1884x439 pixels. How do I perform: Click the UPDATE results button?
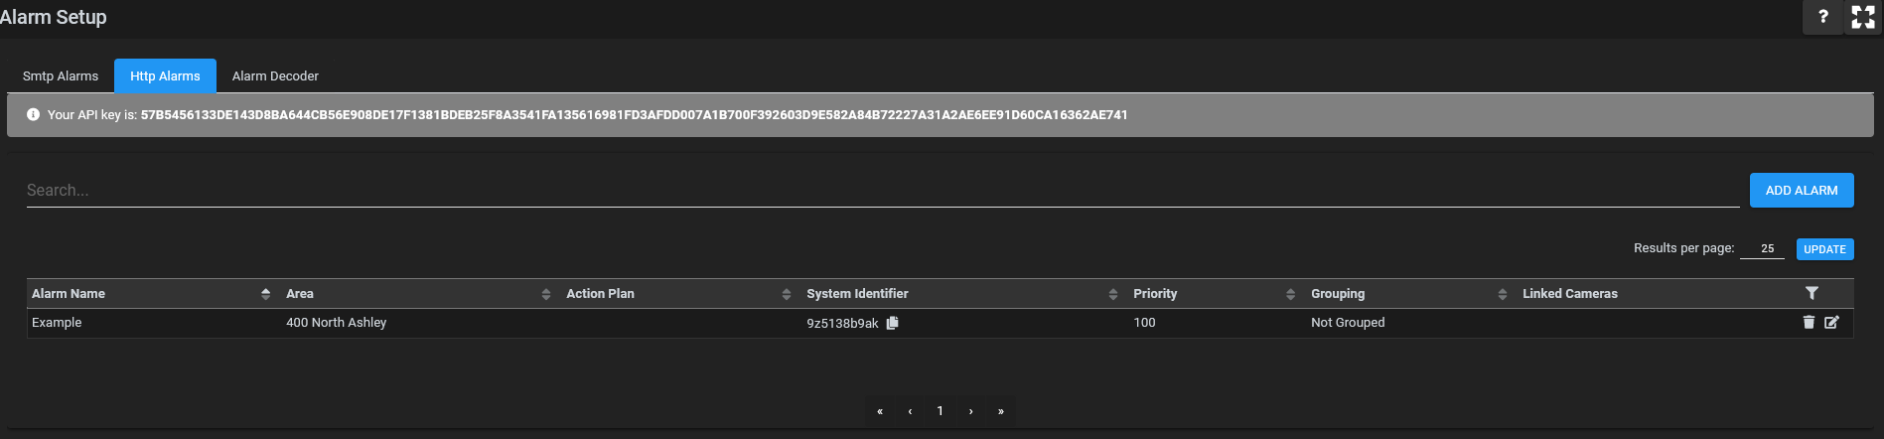click(1824, 249)
